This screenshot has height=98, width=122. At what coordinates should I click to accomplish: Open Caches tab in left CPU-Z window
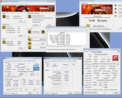[x=10, y=61]
